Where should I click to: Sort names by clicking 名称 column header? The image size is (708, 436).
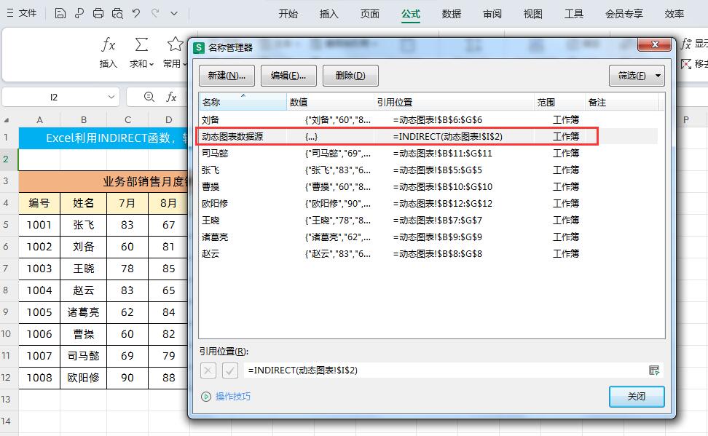212,103
